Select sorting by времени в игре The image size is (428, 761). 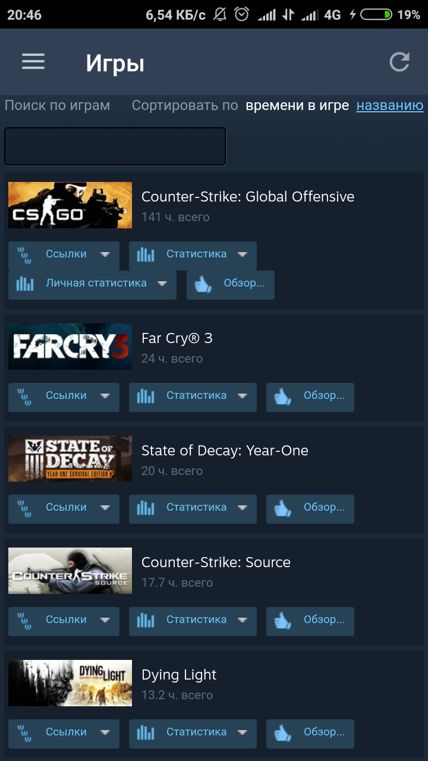(297, 106)
